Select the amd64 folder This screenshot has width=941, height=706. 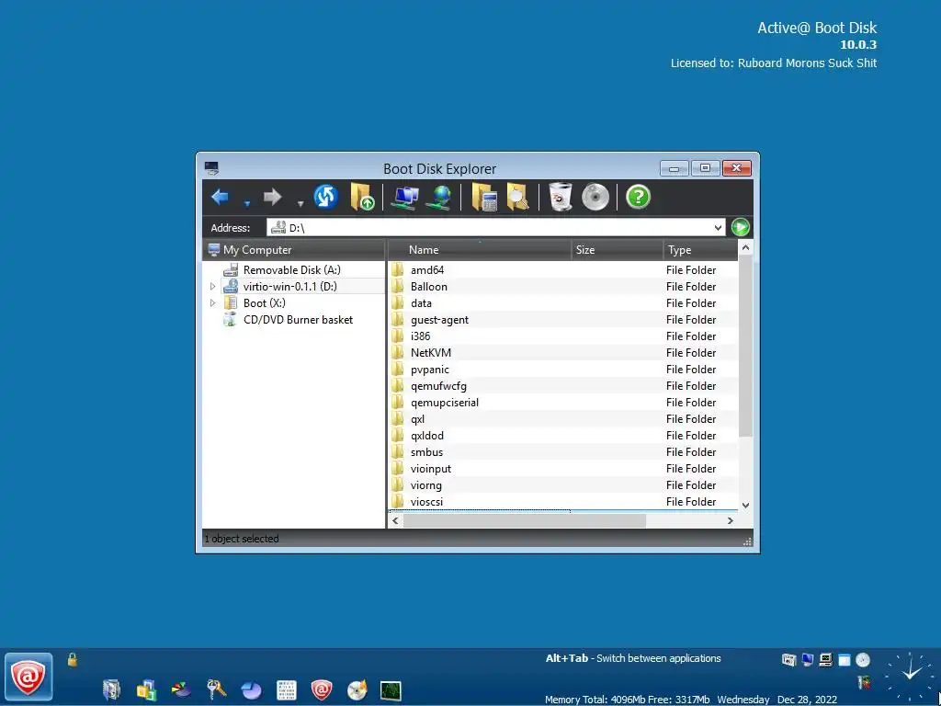[x=426, y=270]
